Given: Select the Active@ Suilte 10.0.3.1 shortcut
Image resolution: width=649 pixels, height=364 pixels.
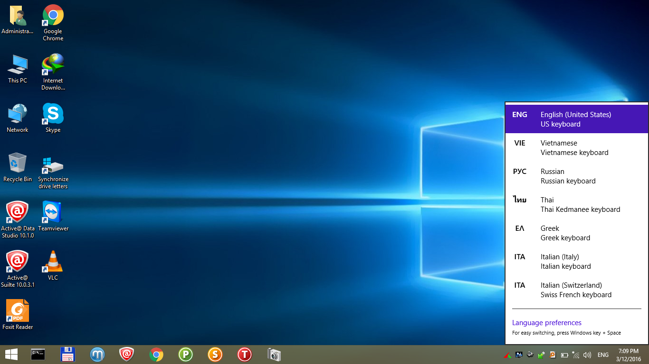Looking at the screenshot, I should [18, 269].
